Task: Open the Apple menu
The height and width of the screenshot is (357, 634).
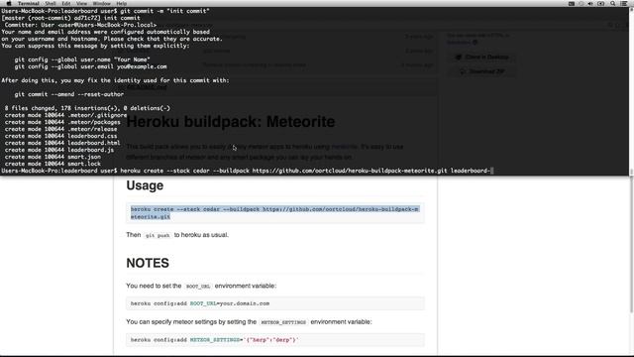Action: pyautogui.click(x=9, y=3)
